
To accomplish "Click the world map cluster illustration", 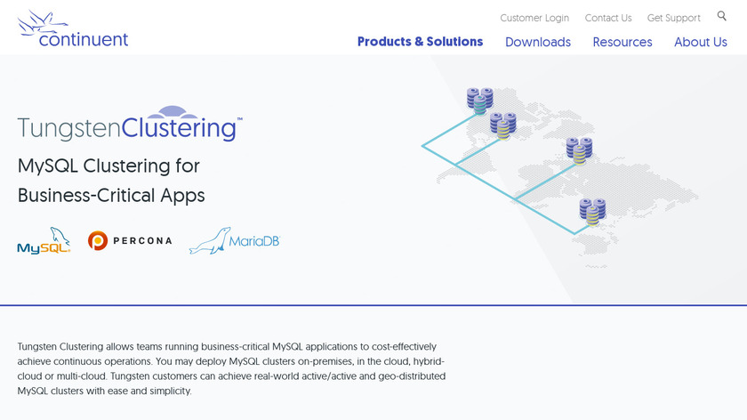I will point(559,176).
